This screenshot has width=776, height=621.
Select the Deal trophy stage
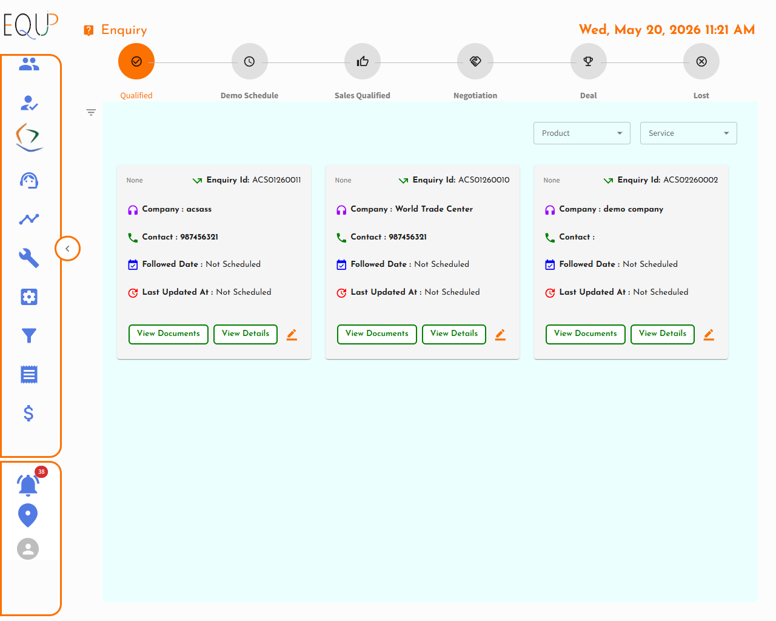click(589, 61)
